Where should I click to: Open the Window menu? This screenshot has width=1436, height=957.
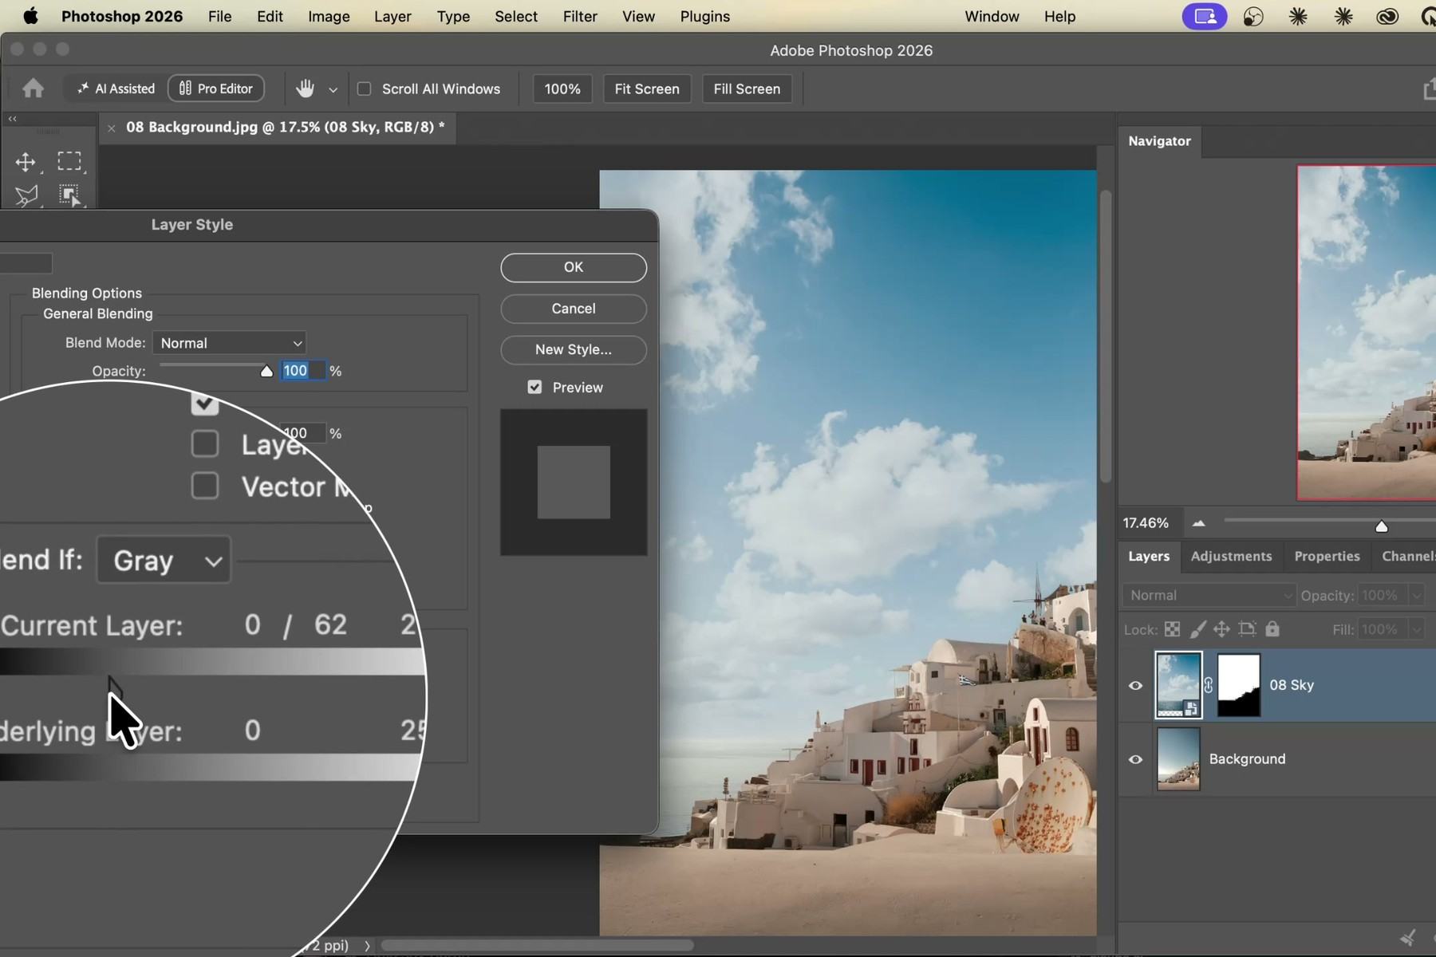click(992, 16)
